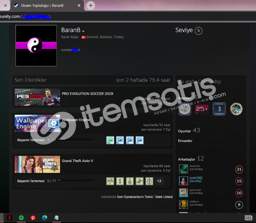Open Microsoft Edge from the taskbar

coord(45,218)
